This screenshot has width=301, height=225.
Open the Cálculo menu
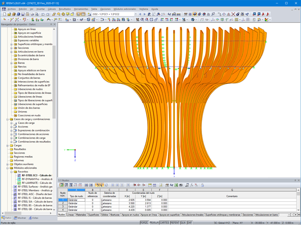tap(52, 9)
